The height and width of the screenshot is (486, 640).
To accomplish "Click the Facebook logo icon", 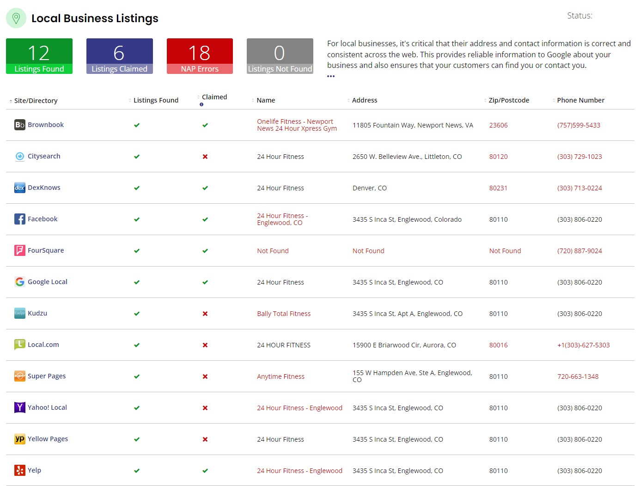I will [19, 219].
